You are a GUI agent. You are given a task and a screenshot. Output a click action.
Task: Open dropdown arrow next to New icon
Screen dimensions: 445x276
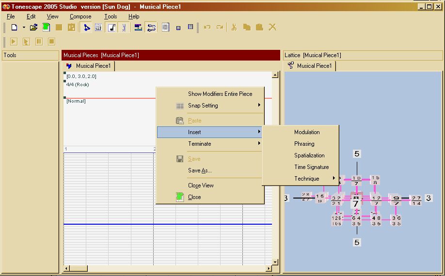tap(23, 28)
